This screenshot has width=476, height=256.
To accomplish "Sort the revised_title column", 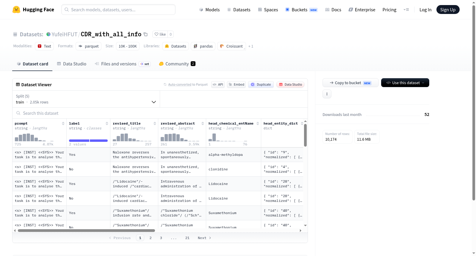I will coord(155,123).
